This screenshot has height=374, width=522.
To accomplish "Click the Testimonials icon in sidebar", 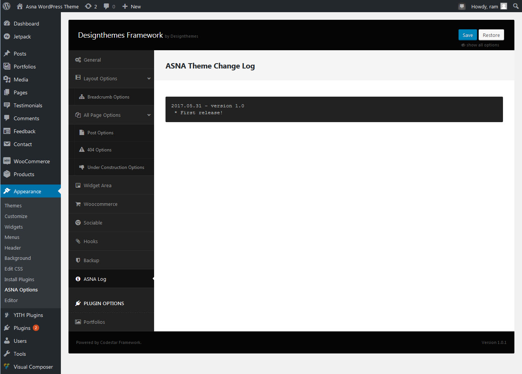I will [x=7, y=105].
